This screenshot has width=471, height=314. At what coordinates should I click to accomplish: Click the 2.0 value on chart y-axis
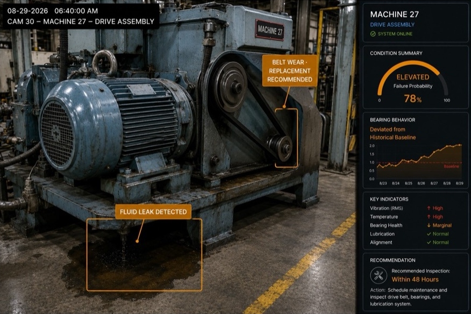372,146
